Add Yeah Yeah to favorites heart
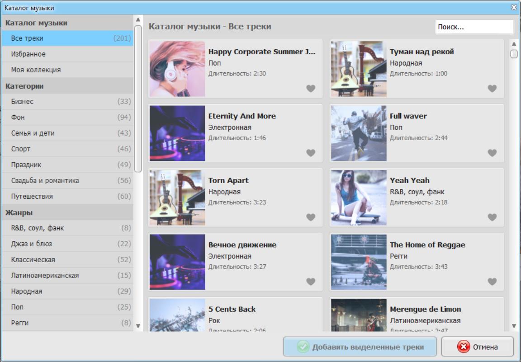521x362 pixels. 492,217
